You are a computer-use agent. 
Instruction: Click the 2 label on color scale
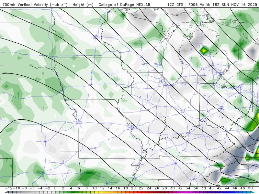[63, 188]
